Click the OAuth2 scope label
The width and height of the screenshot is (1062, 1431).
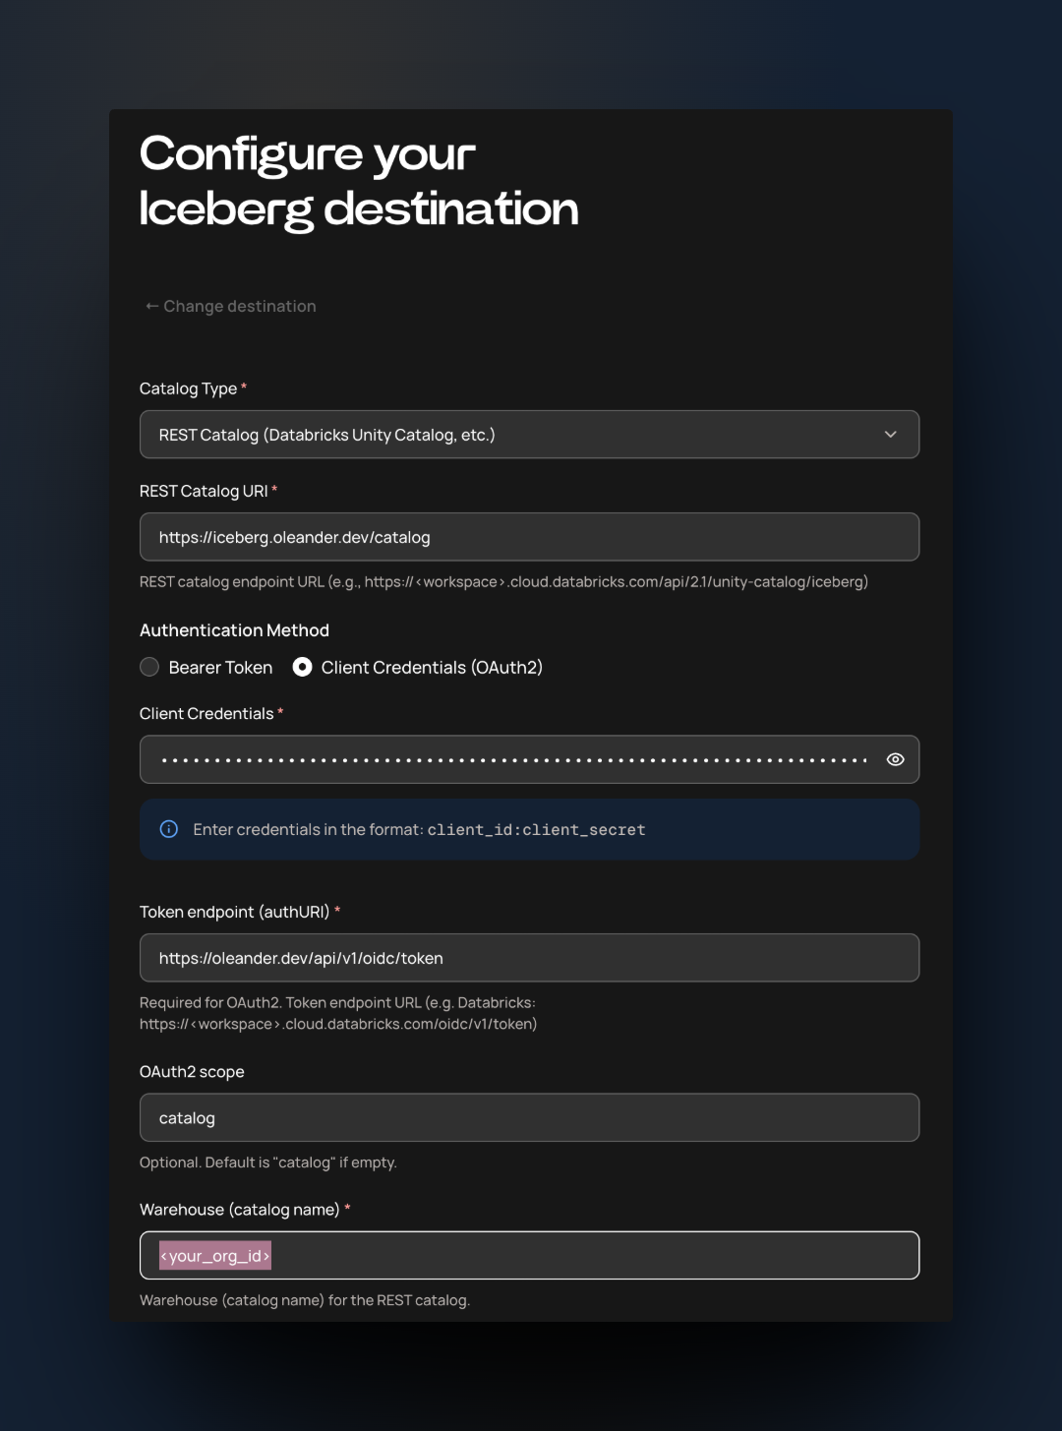192,1072
